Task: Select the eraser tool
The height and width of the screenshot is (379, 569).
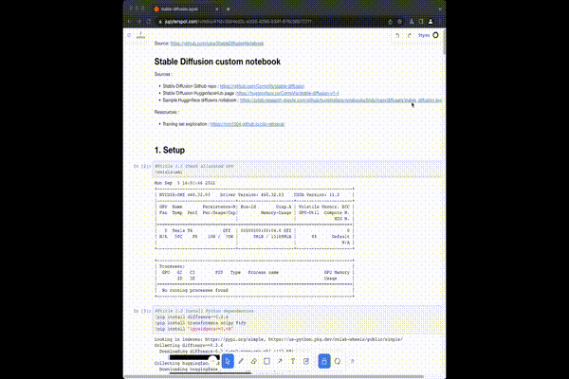Action: click(x=254, y=361)
